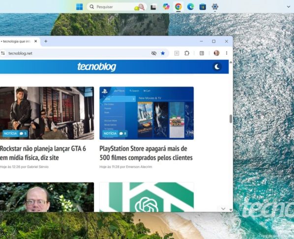The height and width of the screenshot is (239, 294).
Task: Maximize the Chrome window
Action: 214,41
